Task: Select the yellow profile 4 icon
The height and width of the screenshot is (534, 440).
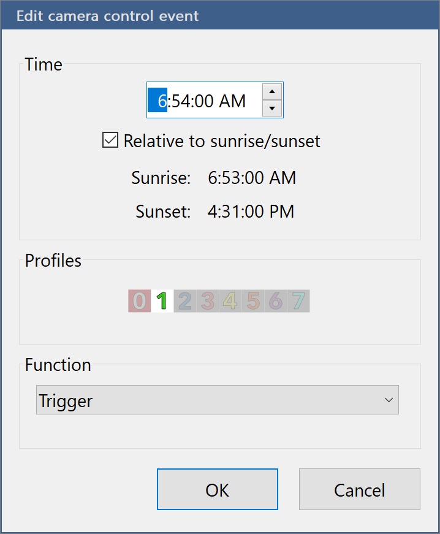Action: (x=230, y=301)
